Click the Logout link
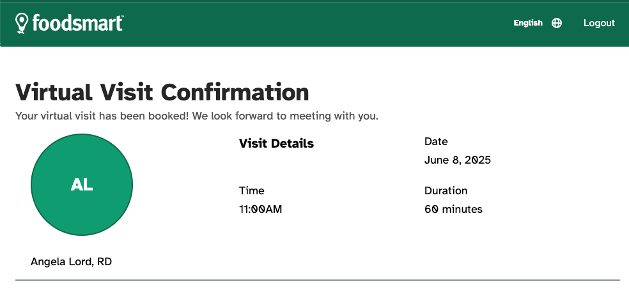Screen dimensions: 629x294 (599, 23)
